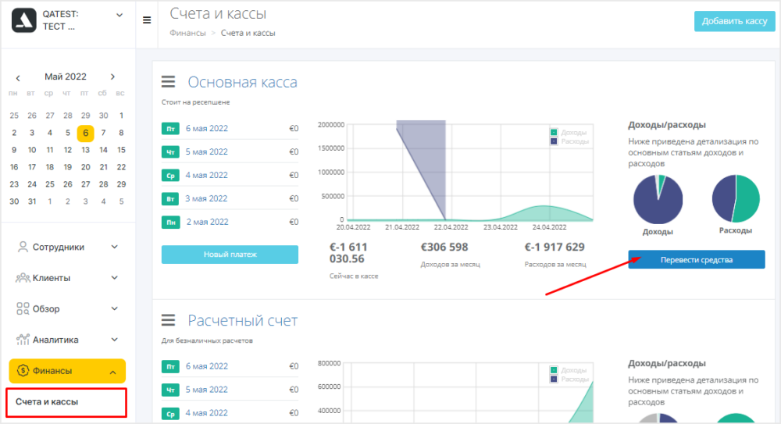Open 2 мая 2022 entry
Image resolution: width=781 pixels, height=424 pixels.
(x=207, y=223)
